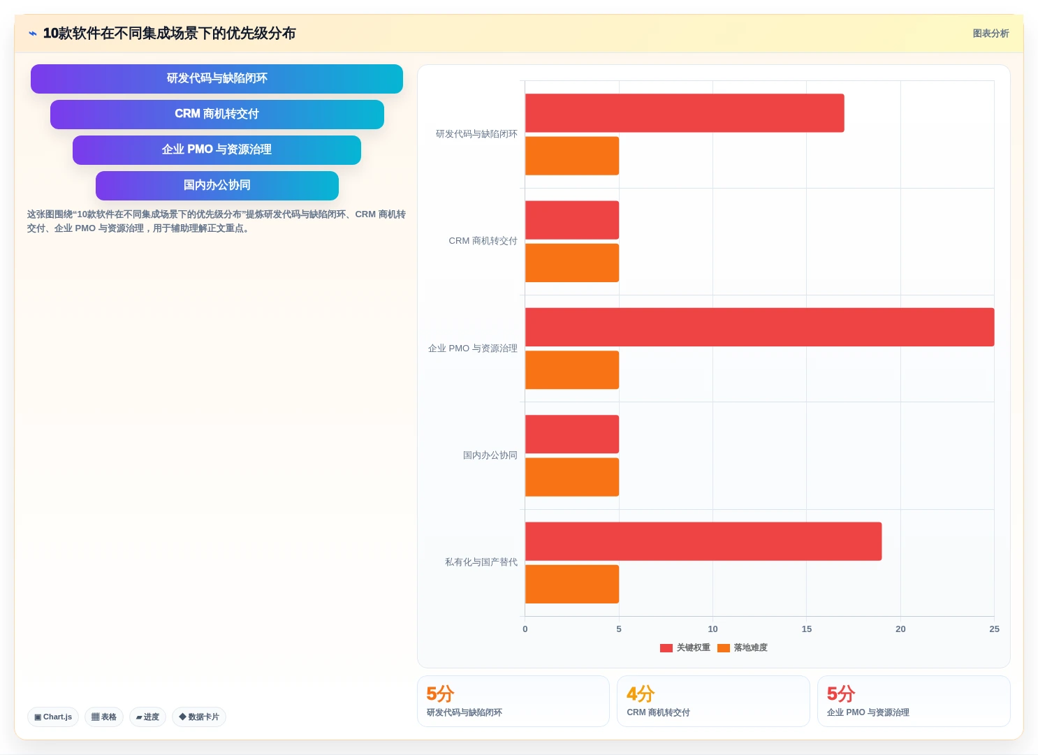Viewport: 1038px width, 755px height.
Task: Select the 国内办公协同 funnel bar
Action: tap(217, 186)
